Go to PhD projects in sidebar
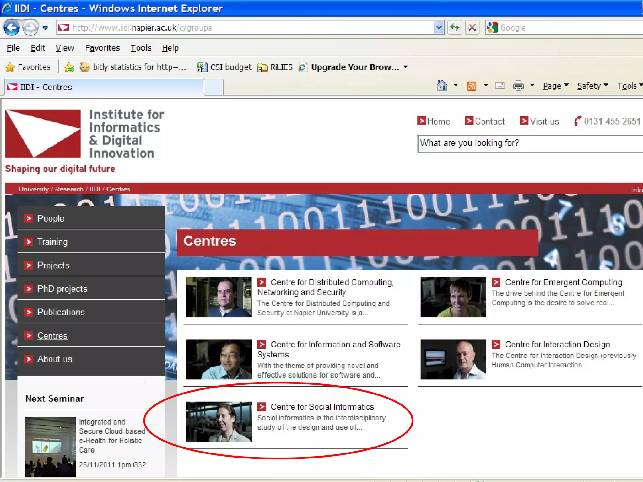This screenshot has height=482, width=643. point(62,289)
